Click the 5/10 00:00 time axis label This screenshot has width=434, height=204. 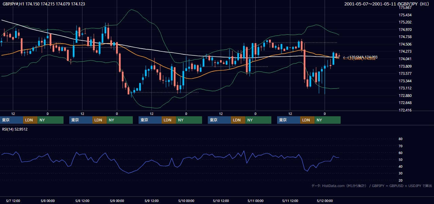186,201
